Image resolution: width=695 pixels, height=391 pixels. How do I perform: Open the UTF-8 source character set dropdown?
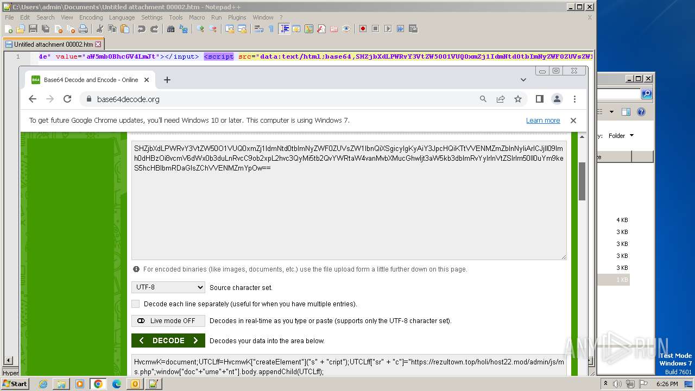168,287
